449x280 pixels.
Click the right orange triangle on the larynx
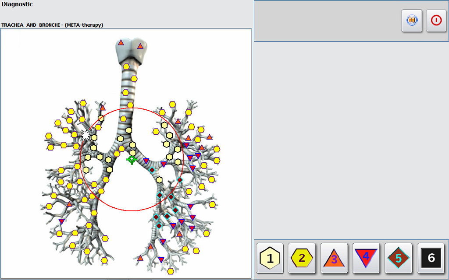tap(140, 46)
